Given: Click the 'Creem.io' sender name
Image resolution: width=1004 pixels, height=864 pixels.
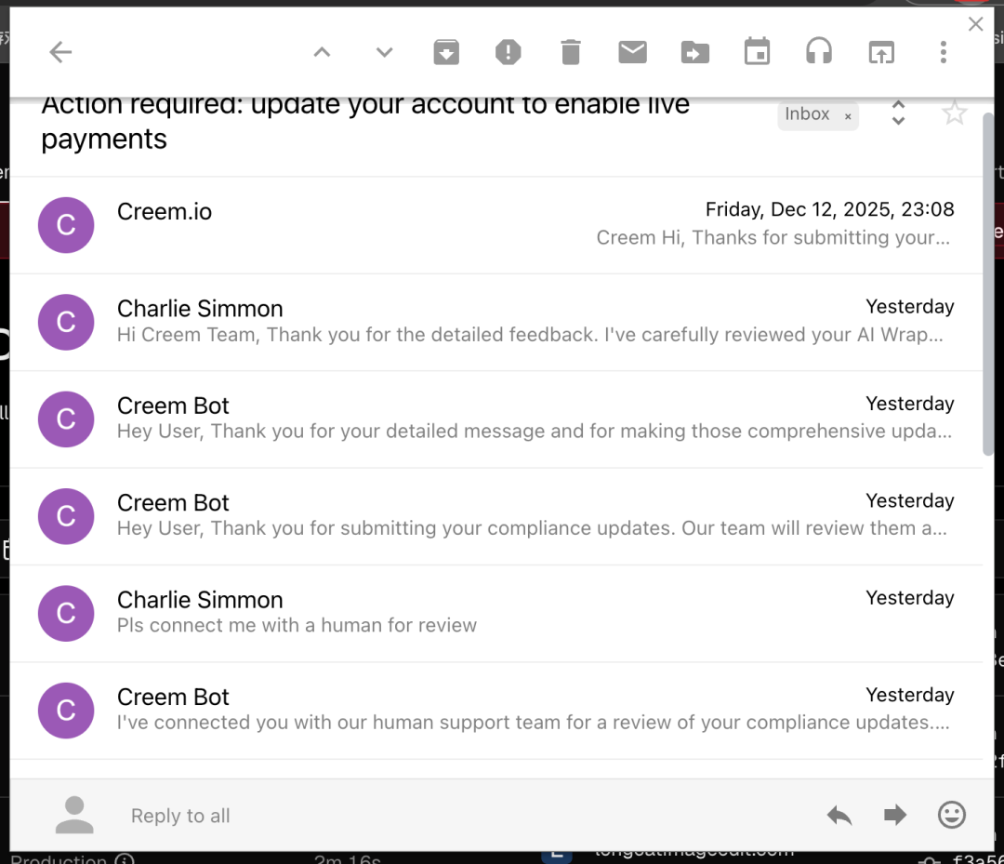Looking at the screenshot, I should 164,211.
